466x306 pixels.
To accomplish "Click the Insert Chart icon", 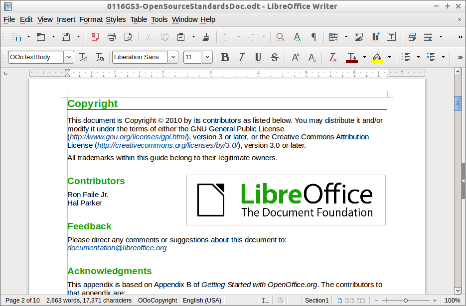I will [x=375, y=37].
